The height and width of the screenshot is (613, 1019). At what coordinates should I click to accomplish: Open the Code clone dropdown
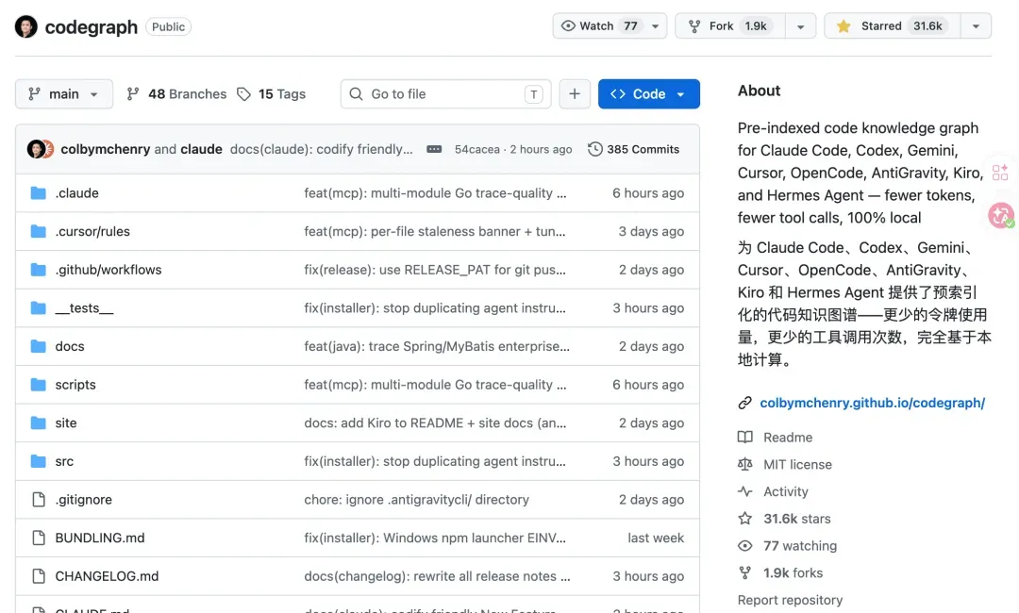tap(648, 94)
